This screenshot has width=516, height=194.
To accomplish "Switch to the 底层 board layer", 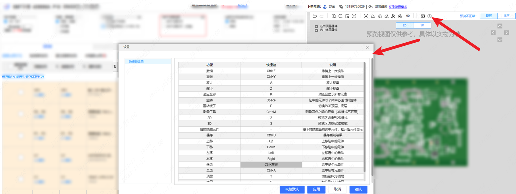I will (x=506, y=16).
